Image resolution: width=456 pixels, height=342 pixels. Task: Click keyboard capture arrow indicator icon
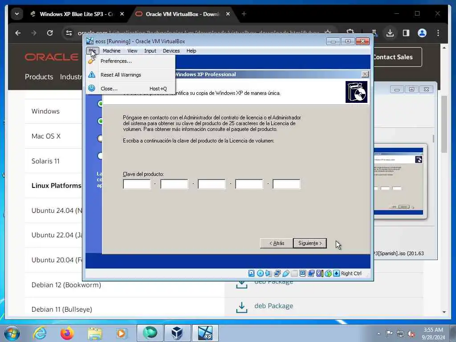[337, 273]
